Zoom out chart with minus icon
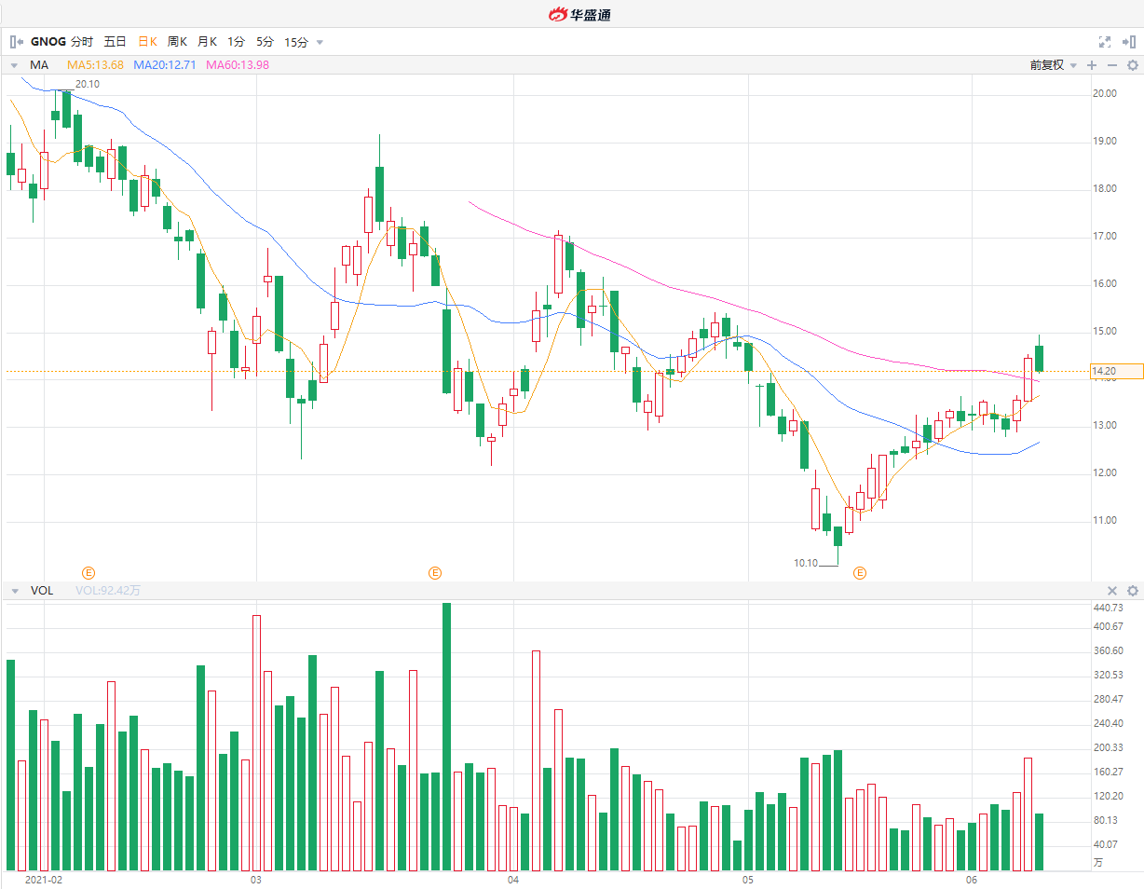The width and height of the screenshot is (1144, 889). pyautogui.click(x=1111, y=65)
